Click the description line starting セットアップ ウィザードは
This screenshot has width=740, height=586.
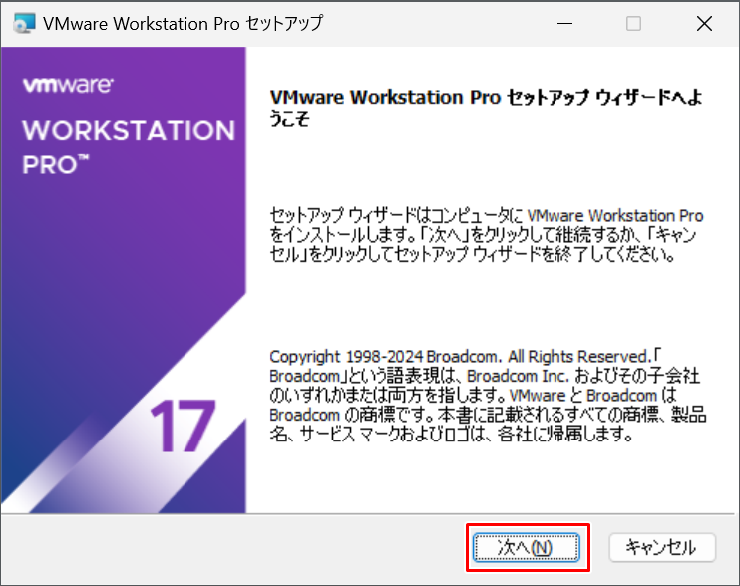486,216
